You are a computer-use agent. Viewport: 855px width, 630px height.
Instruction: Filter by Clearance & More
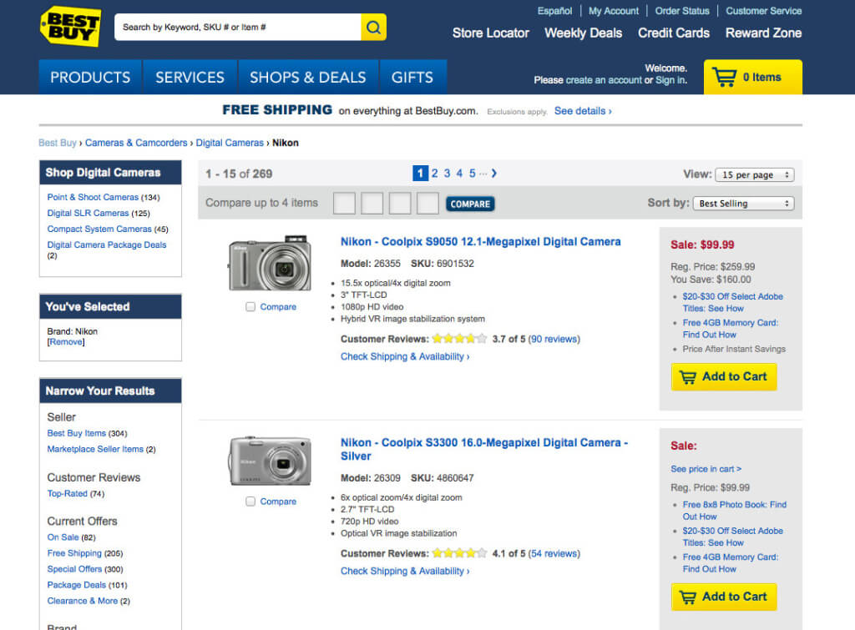pyautogui.click(x=83, y=601)
